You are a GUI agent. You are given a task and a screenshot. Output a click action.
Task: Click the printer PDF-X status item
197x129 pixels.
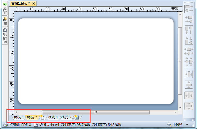click(x=17, y=125)
